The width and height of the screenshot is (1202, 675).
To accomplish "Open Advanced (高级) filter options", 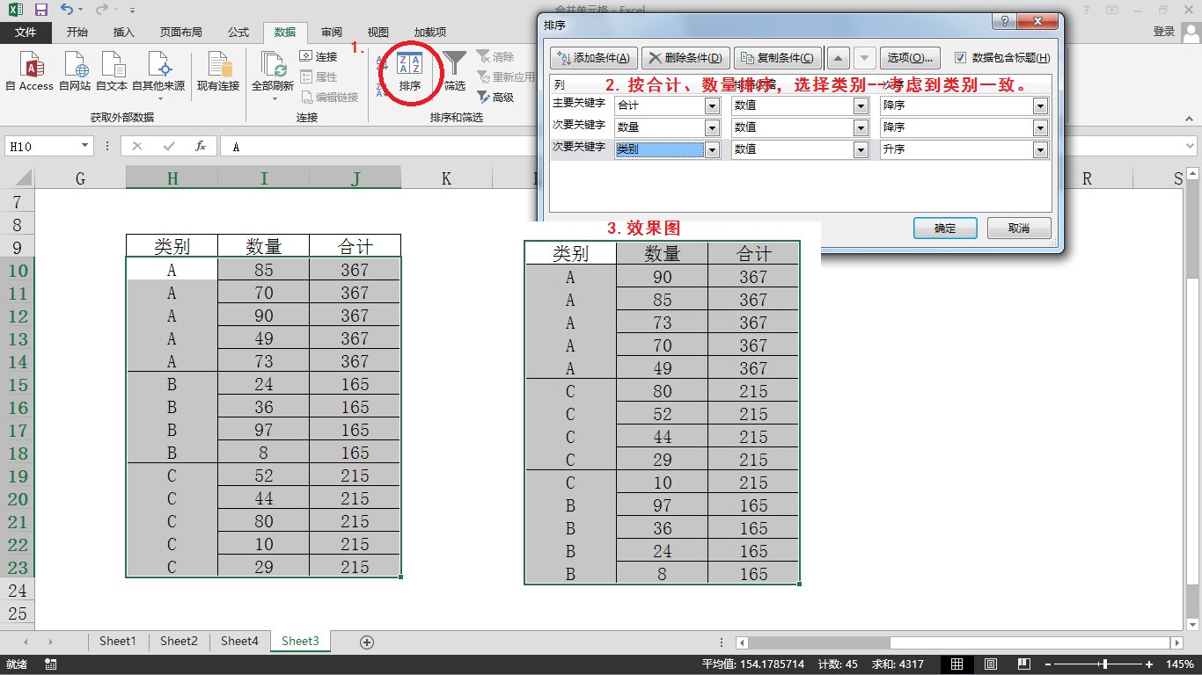I will click(495, 97).
